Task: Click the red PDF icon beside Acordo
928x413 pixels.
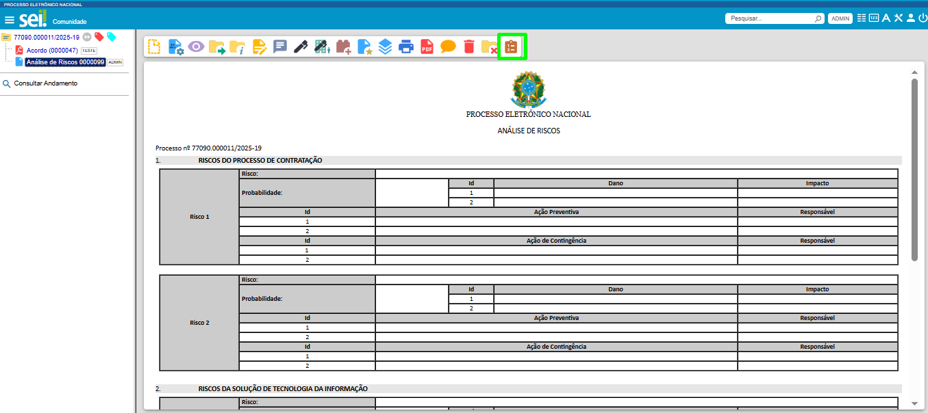Action: (x=19, y=50)
